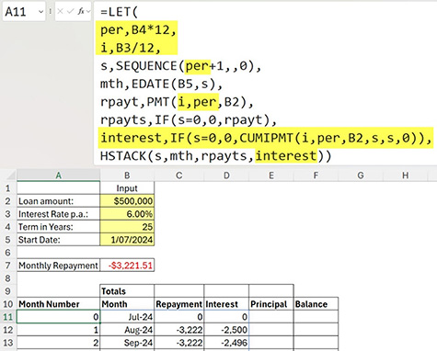
Task: Click the 'Term in Years:' label
Action: click(x=58, y=227)
